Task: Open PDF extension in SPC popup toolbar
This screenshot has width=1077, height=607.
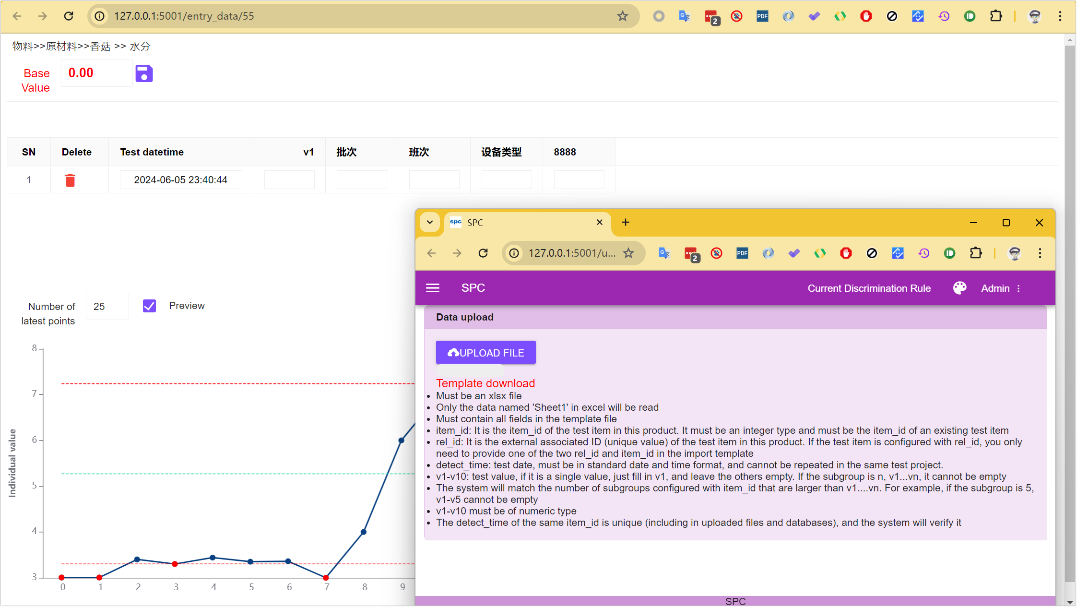Action: [x=742, y=253]
